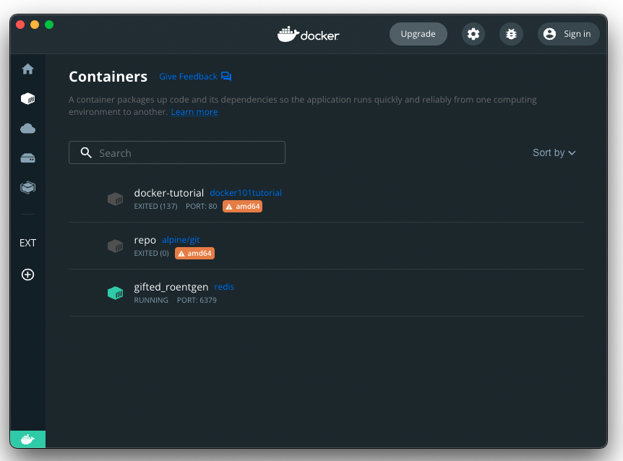Click the magnifier search icon
The height and width of the screenshot is (461, 623).
pyautogui.click(x=86, y=152)
